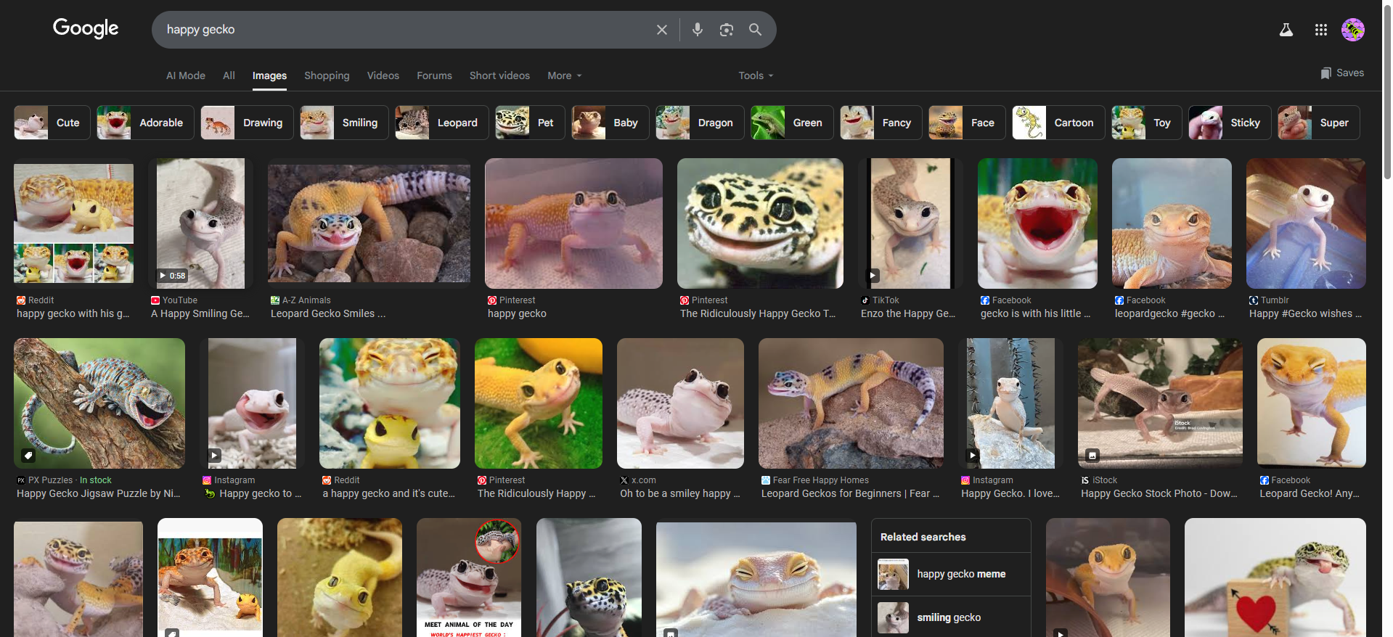Image resolution: width=1393 pixels, height=637 pixels.
Task: Select the AI Mode tab
Action: tap(185, 75)
